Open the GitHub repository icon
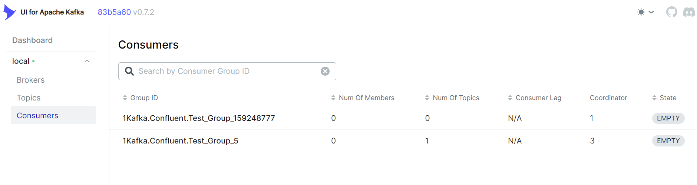Image resolution: width=697 pixels, height=185 pixels. pos(671,12)
